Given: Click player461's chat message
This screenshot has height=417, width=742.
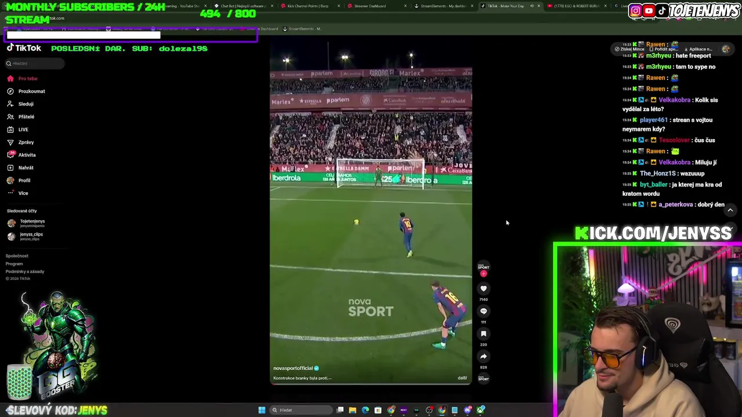Looking at the screenshot, I should point(667,125).
